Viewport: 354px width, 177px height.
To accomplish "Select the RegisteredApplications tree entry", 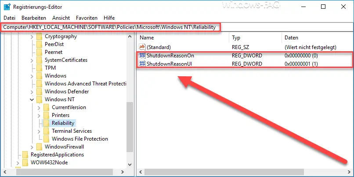I will [58, 155].
